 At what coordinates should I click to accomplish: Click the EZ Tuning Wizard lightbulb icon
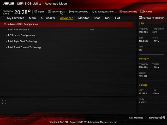(93, 11)
